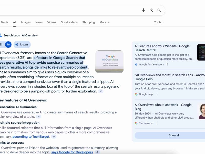Viewport: 205px width, 154px height.
Task: Open three-dot menu beside Google Help
Action: 156,94
